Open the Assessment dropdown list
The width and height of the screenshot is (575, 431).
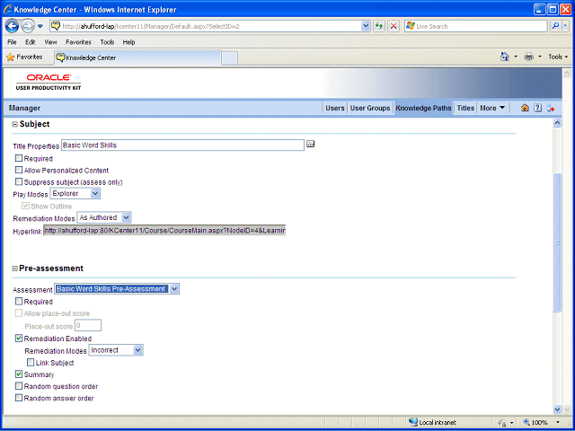117,289
